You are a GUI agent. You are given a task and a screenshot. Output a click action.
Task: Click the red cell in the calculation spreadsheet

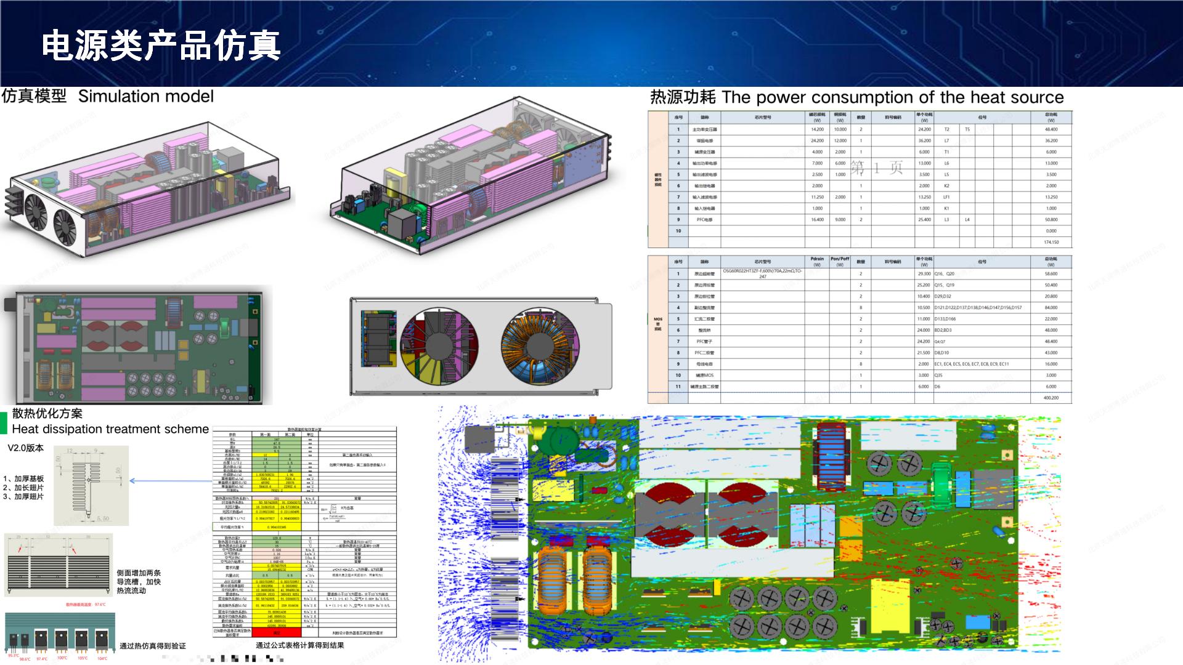click(277, 632)
